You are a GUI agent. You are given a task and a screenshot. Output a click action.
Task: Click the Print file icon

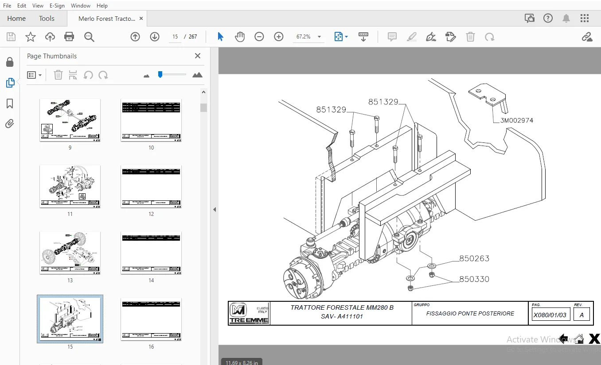[69, 37]
